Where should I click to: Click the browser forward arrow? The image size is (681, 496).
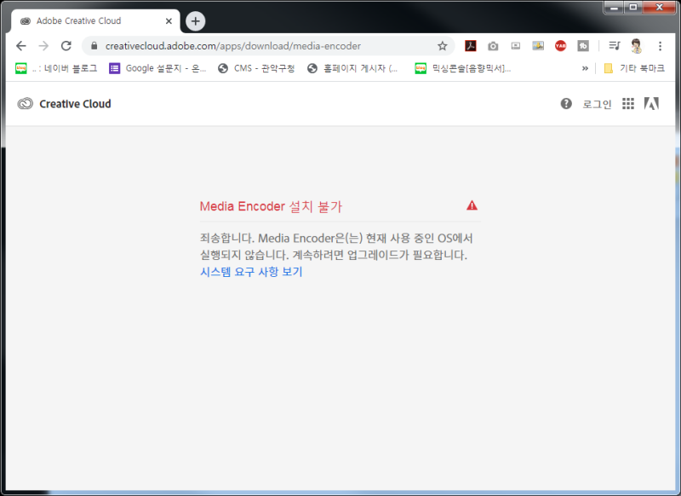pyautogui.click(x=43, y=46)
